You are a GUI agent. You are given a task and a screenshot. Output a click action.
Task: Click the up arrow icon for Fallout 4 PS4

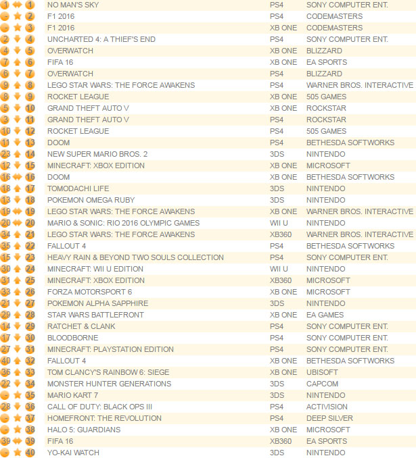(x=18, y=246)
